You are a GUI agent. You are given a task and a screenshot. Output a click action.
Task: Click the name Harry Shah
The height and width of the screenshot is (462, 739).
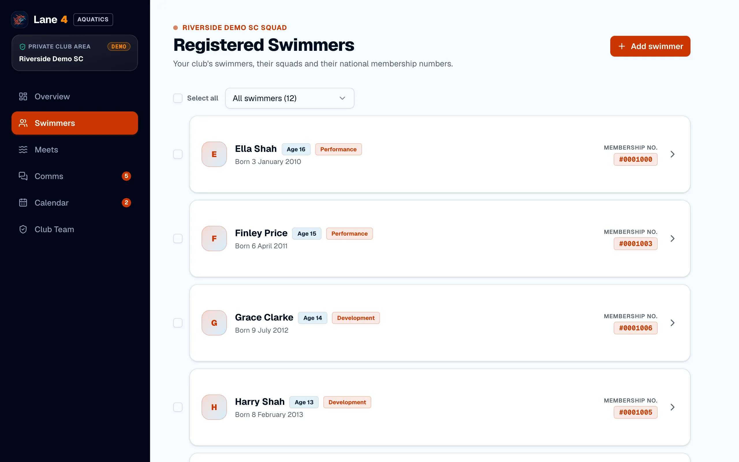pos(260,402)
